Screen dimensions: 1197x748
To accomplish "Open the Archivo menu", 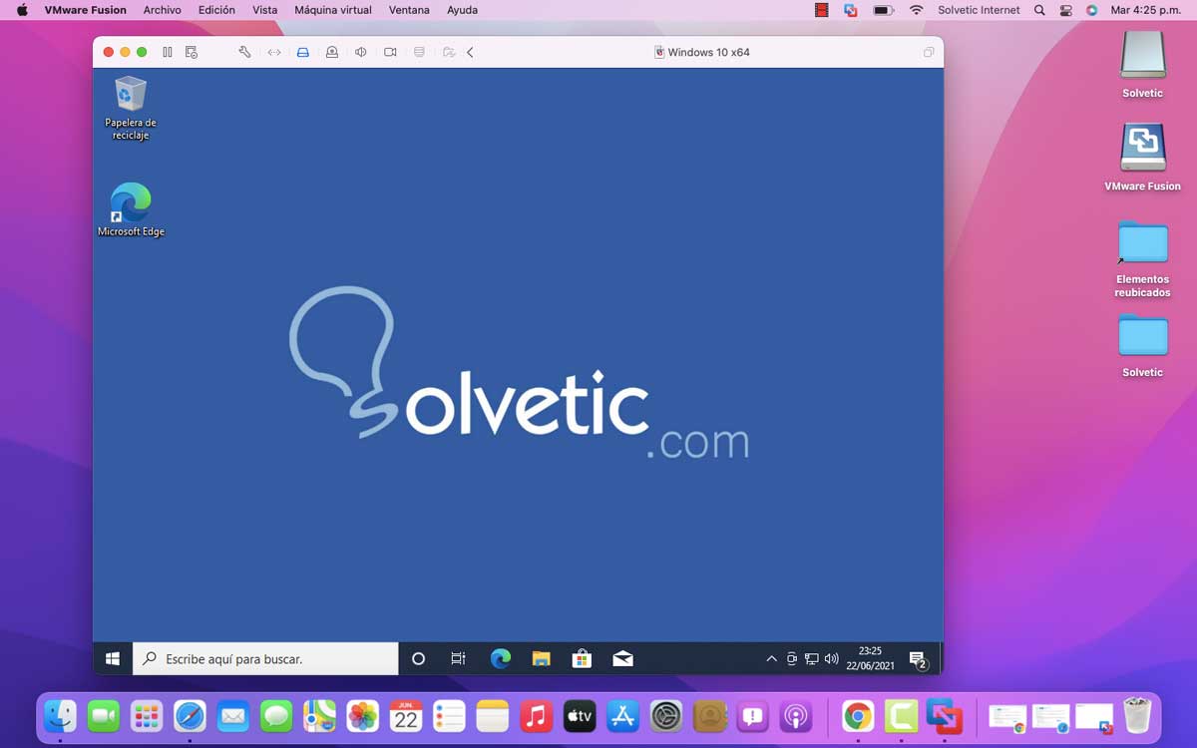I will pos(163,10).
